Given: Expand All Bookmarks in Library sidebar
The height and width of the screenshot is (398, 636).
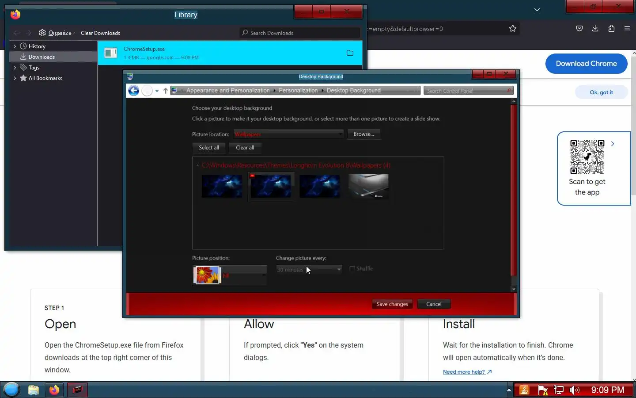Looking at the screenshot, I should (15, 78).
